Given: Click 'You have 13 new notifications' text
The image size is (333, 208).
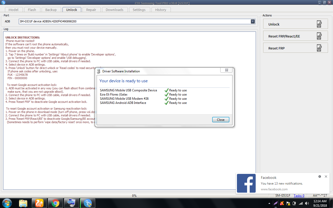Looking at the screenshot, I should [x=282, y=184].
